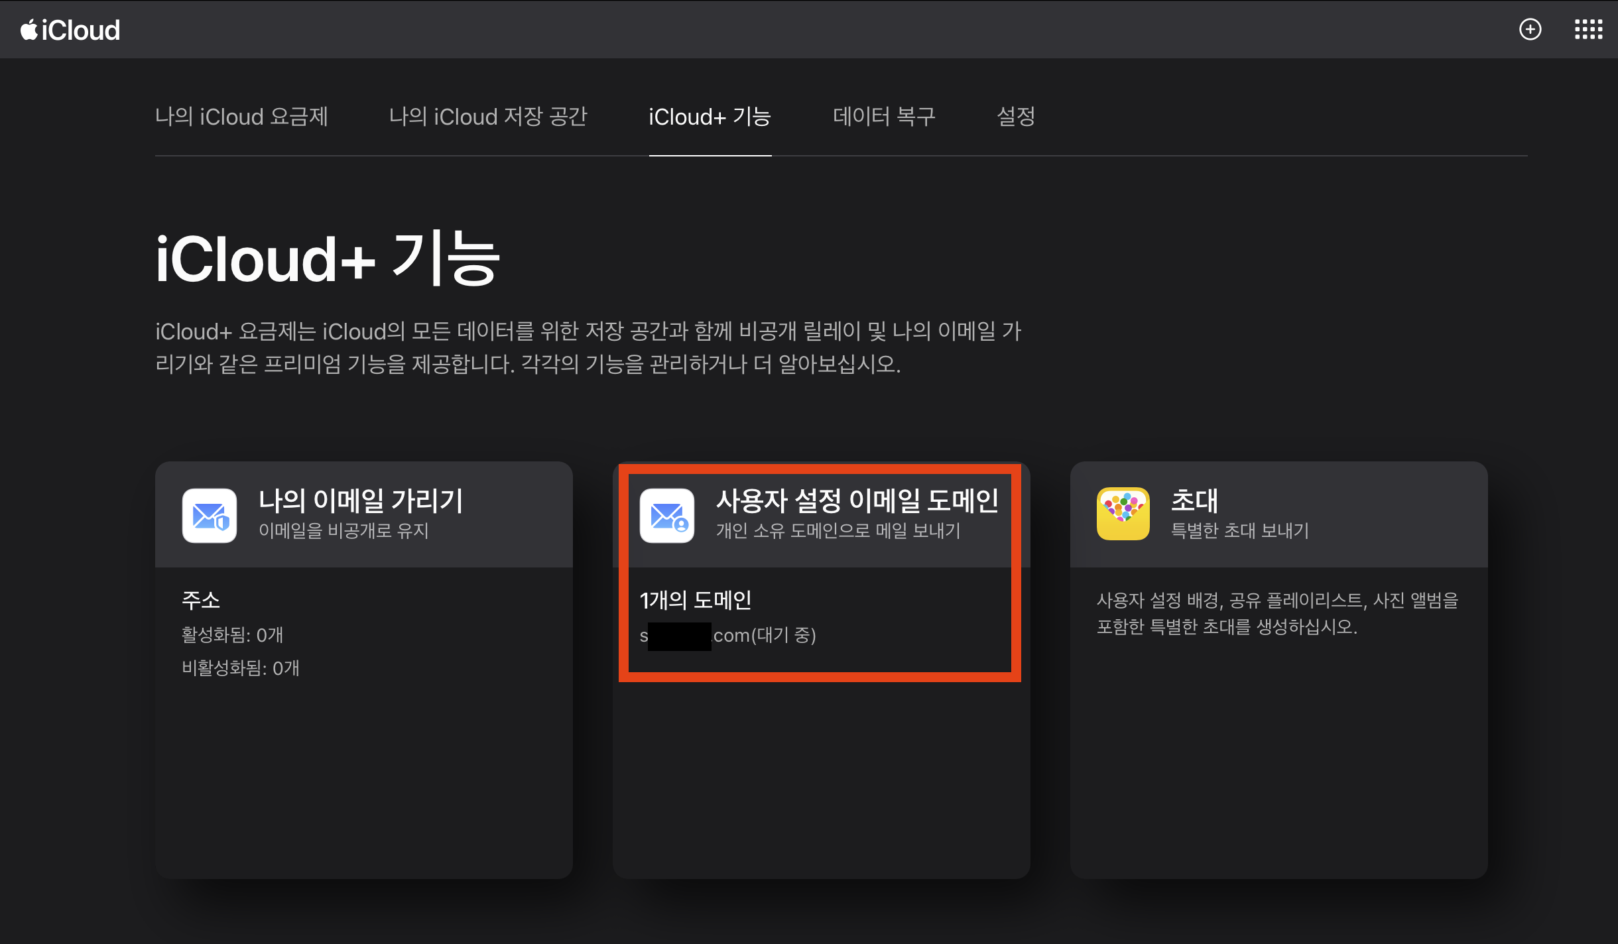The image size is (1618, 944).
Task: Open the 초대 card title
Action: (x=1194, y=501)
